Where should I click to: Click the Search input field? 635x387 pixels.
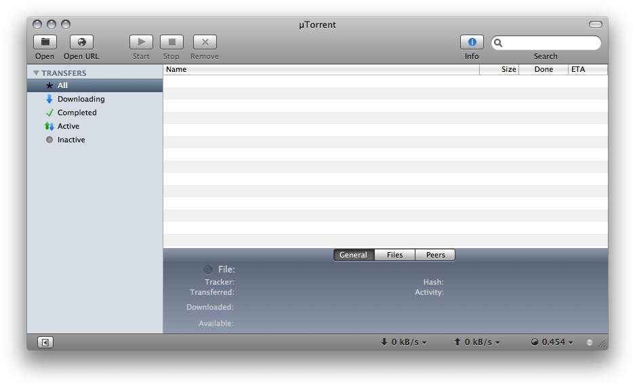[x=546, y=43]
